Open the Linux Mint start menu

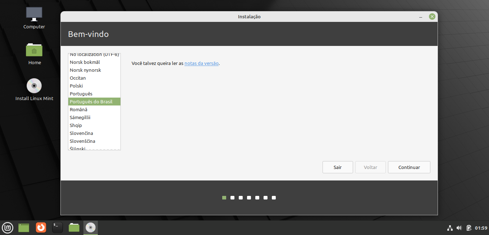coord(8,227)
